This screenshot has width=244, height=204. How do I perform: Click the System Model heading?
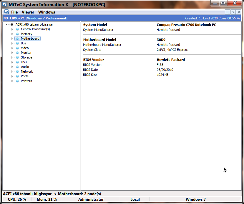click(x=95, y=25)
